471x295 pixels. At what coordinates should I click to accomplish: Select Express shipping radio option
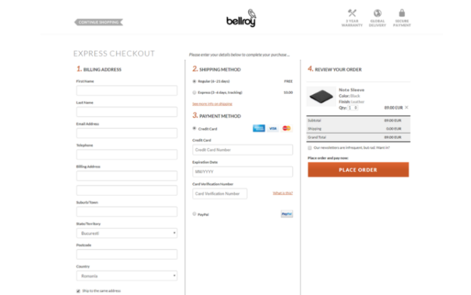[x=195, y=93]
